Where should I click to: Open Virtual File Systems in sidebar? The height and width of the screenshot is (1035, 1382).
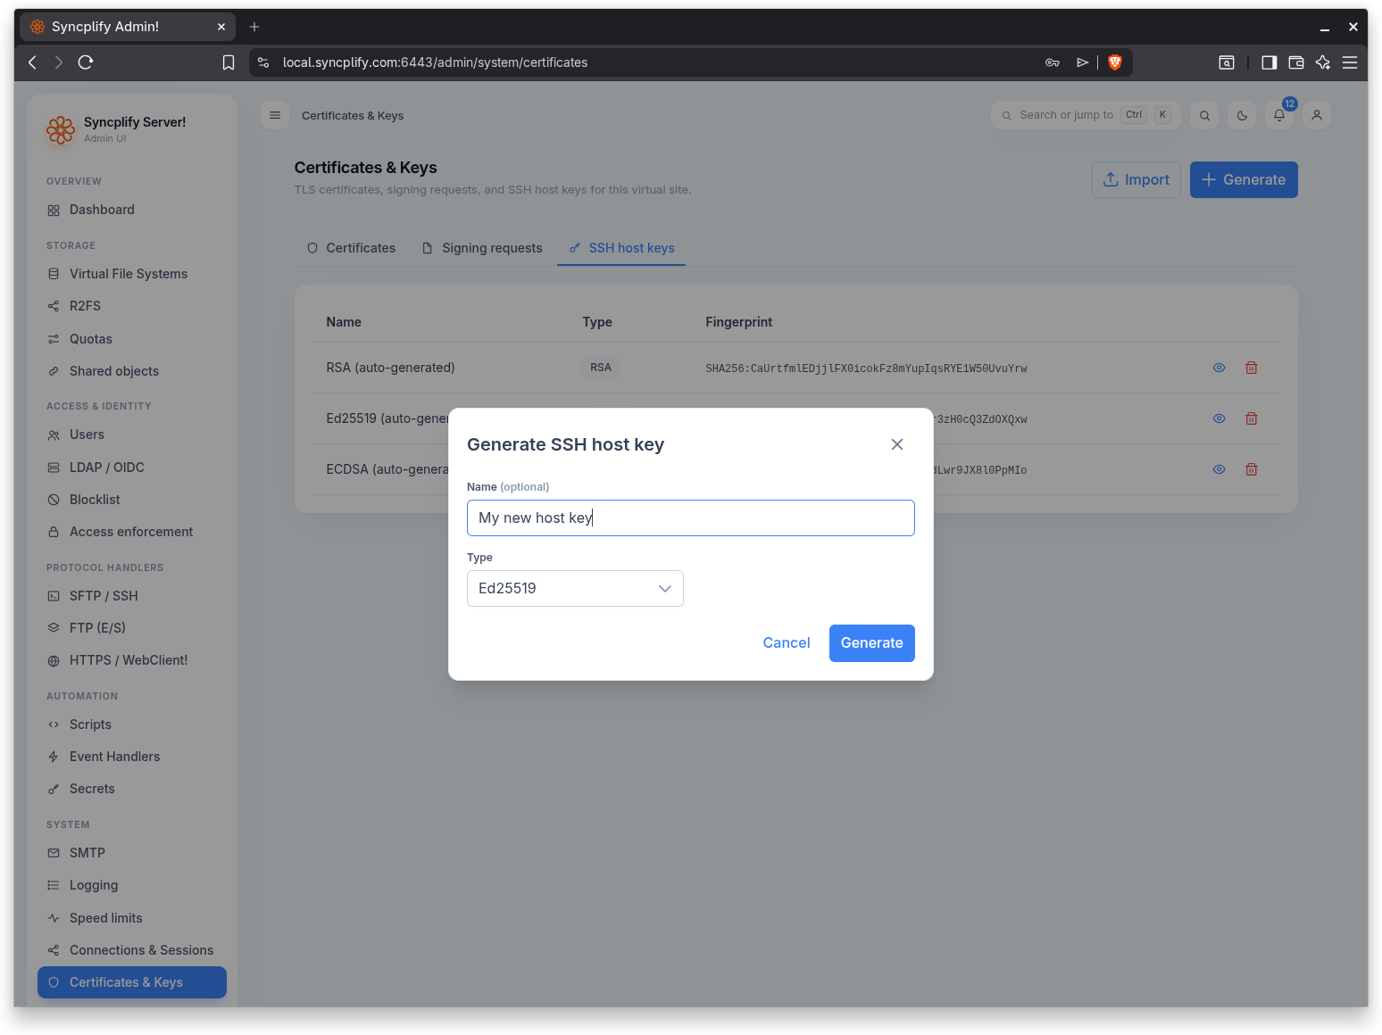coord(132,274)
